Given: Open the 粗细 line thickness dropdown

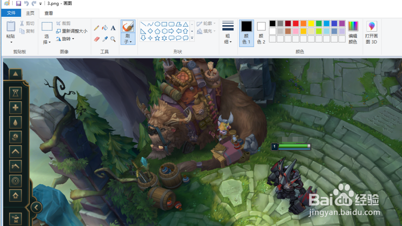Looking at the screenshot, I should [x=228, y=32].
